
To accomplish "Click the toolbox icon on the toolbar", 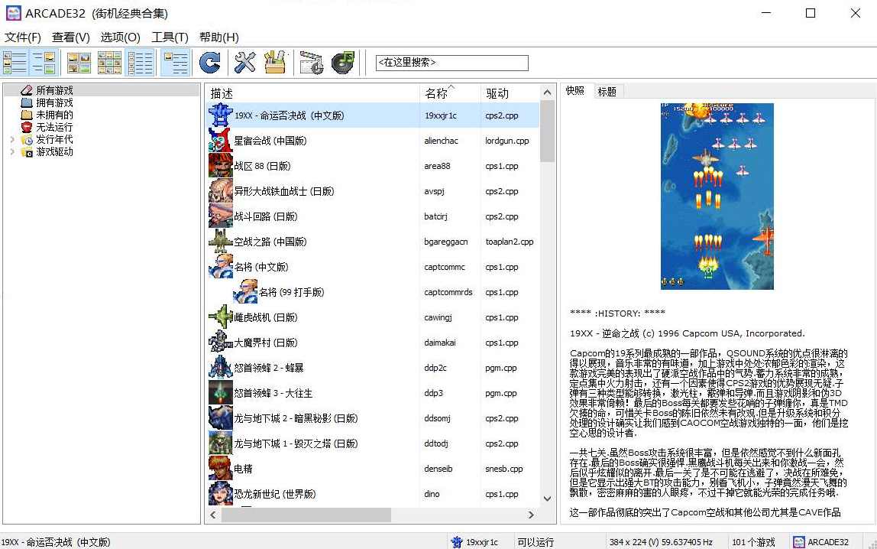I will 275,63.
